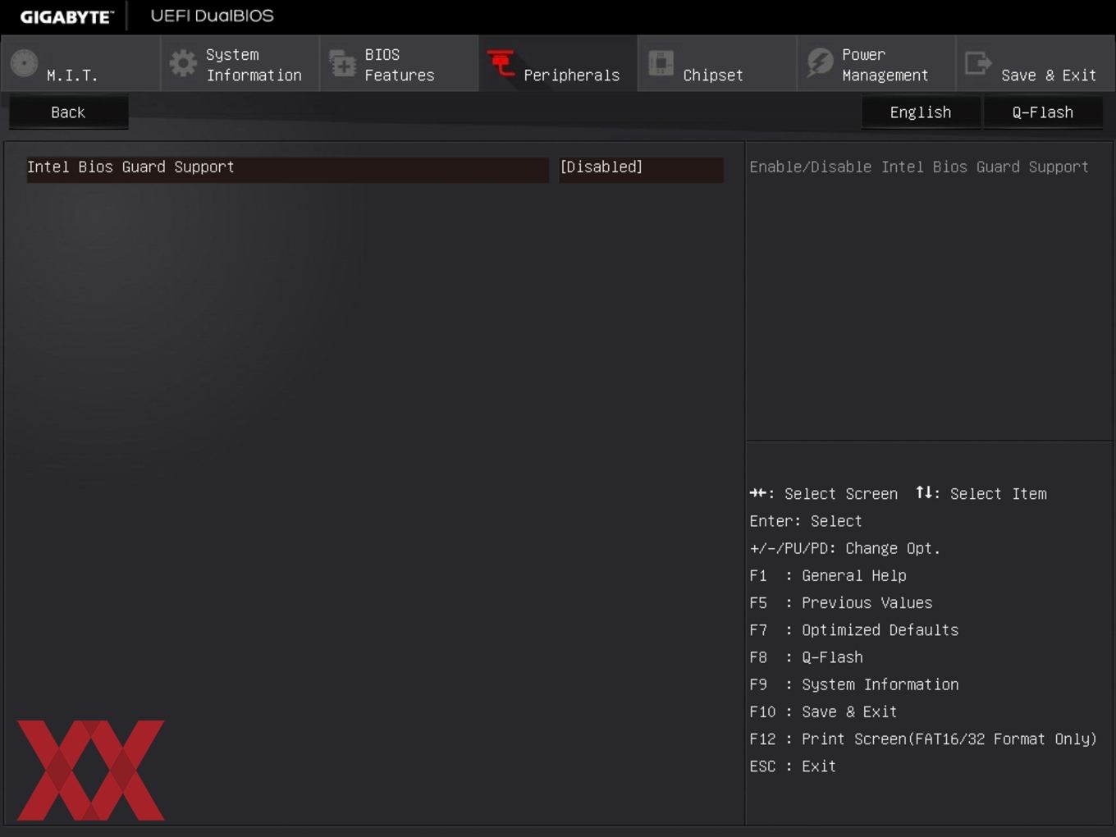Click the F10 Save & Exit help line
Viewport: 1116px width, 837px height.
click(823, 711)
